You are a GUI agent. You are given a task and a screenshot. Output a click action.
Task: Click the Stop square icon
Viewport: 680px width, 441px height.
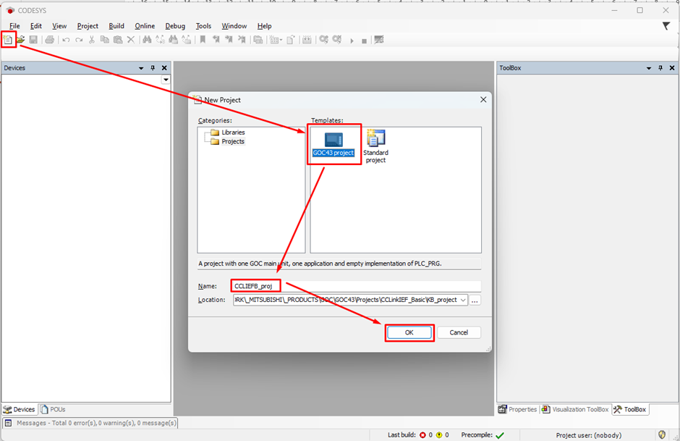click(365, 41)
